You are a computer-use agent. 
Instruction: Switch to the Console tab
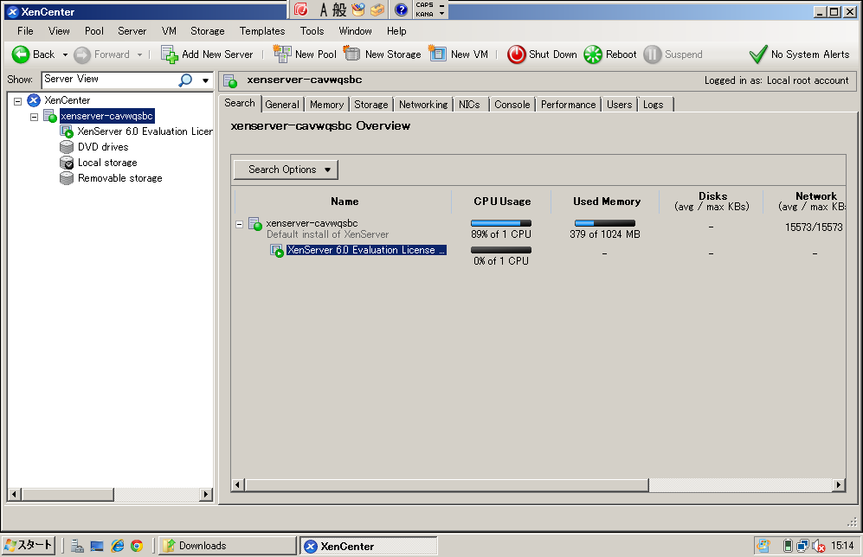(x=512, y=105)
